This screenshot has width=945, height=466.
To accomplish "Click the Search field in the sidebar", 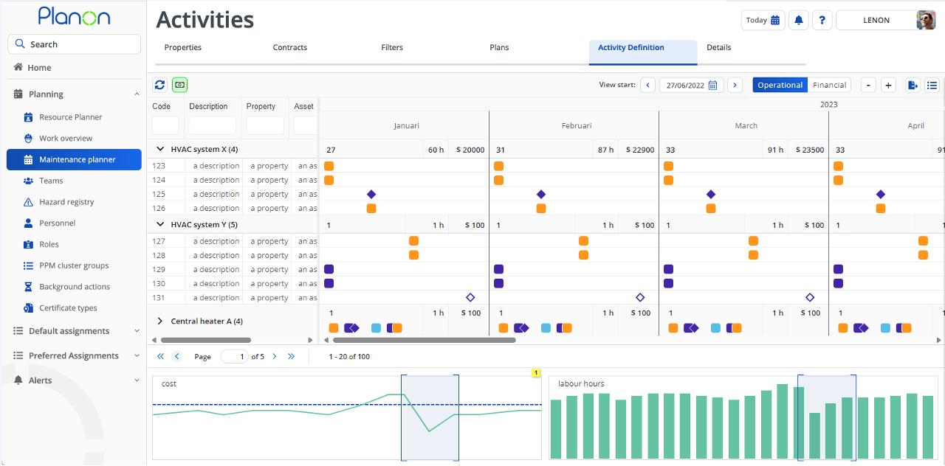I will (x=74, y=44).
